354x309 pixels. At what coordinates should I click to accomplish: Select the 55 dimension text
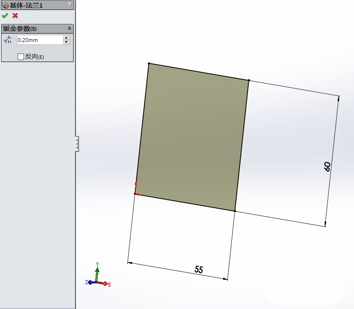tap(199, 269)
